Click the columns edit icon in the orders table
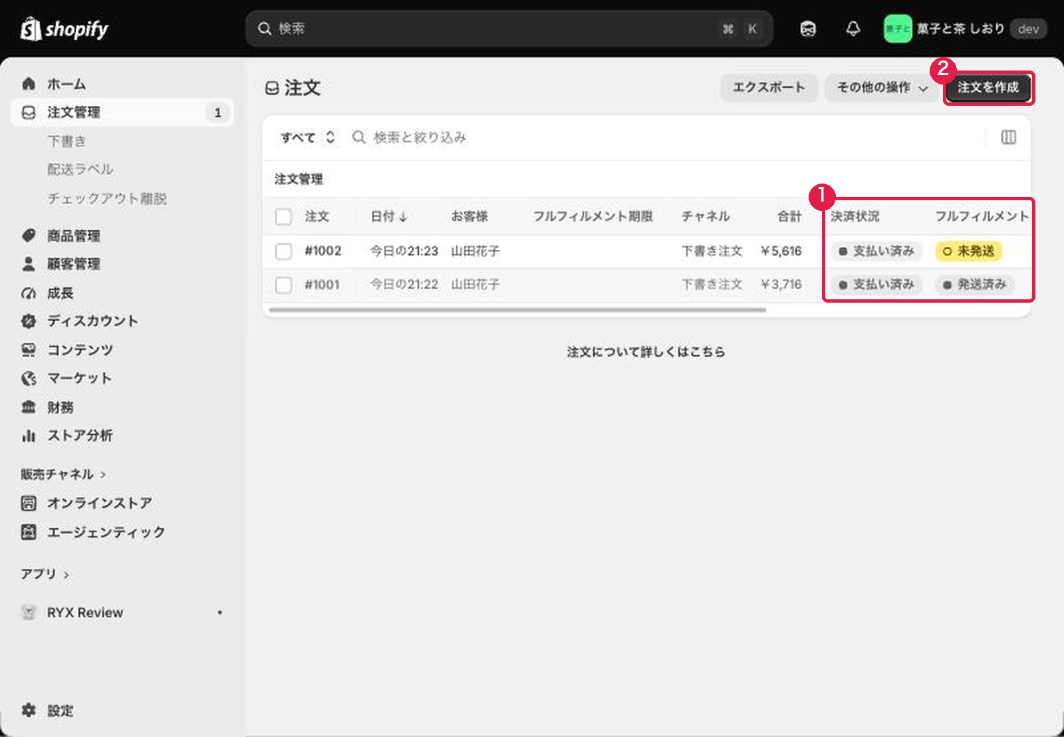 click(x=1008, y=138)
